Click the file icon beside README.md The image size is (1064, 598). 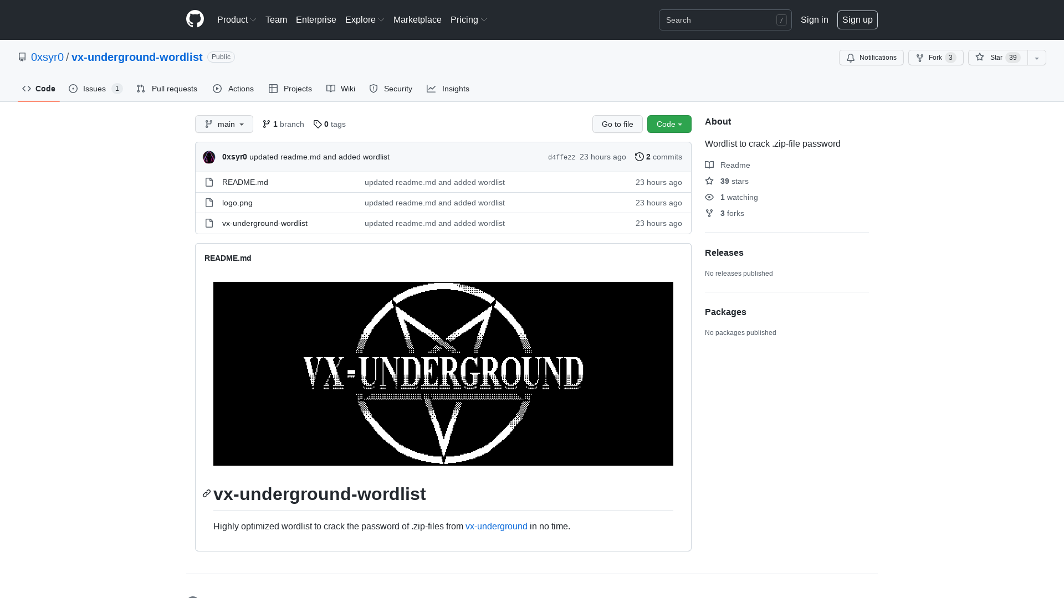pos(209,182)
